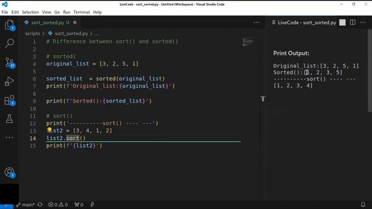Click the code minimap preview
The image size is (372, 209).
[248, 42]
